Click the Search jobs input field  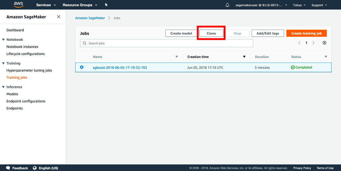point(167,43)
